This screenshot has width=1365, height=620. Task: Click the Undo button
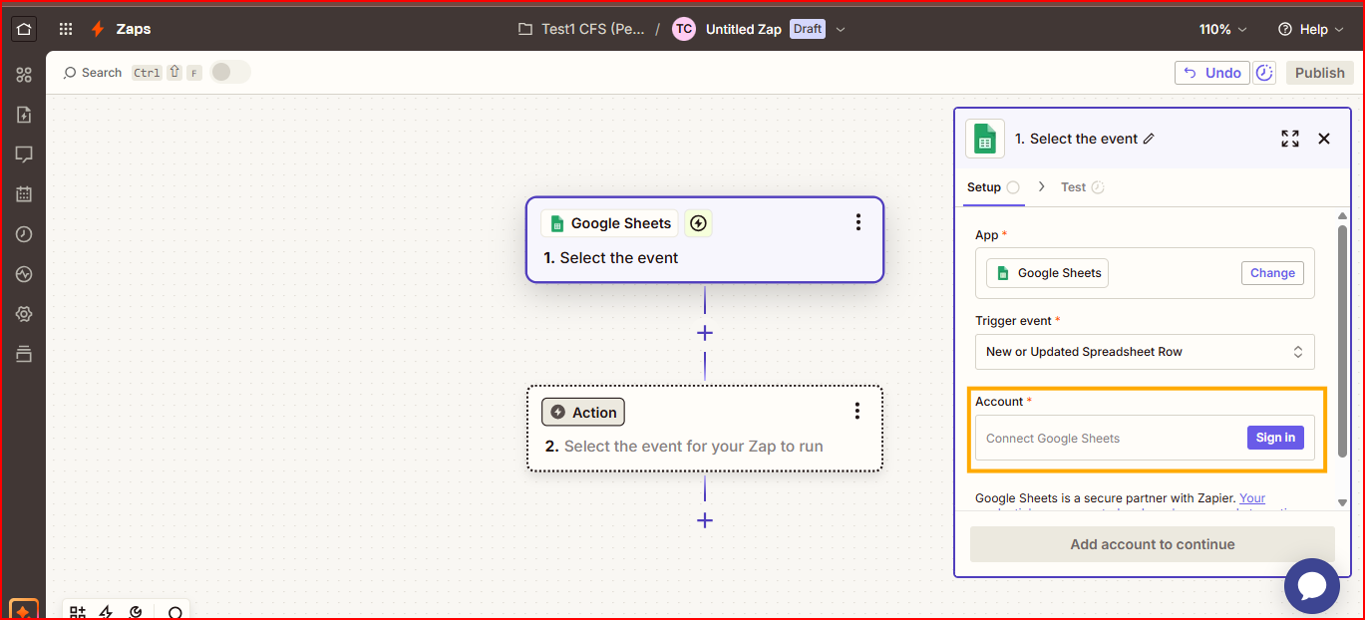[1212, 73]
